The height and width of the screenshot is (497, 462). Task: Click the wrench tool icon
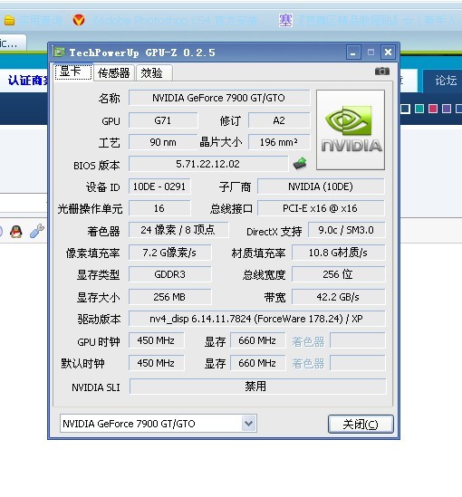[x=37, y=231]
